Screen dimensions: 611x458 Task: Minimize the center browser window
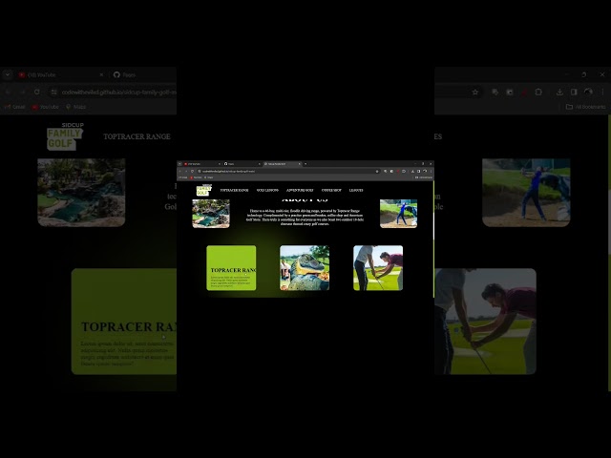tap(415, 164)
